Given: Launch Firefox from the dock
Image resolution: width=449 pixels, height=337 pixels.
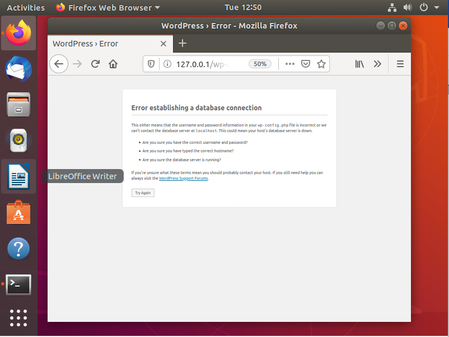Looking at the screenshot, I should (x=18, y=33).
